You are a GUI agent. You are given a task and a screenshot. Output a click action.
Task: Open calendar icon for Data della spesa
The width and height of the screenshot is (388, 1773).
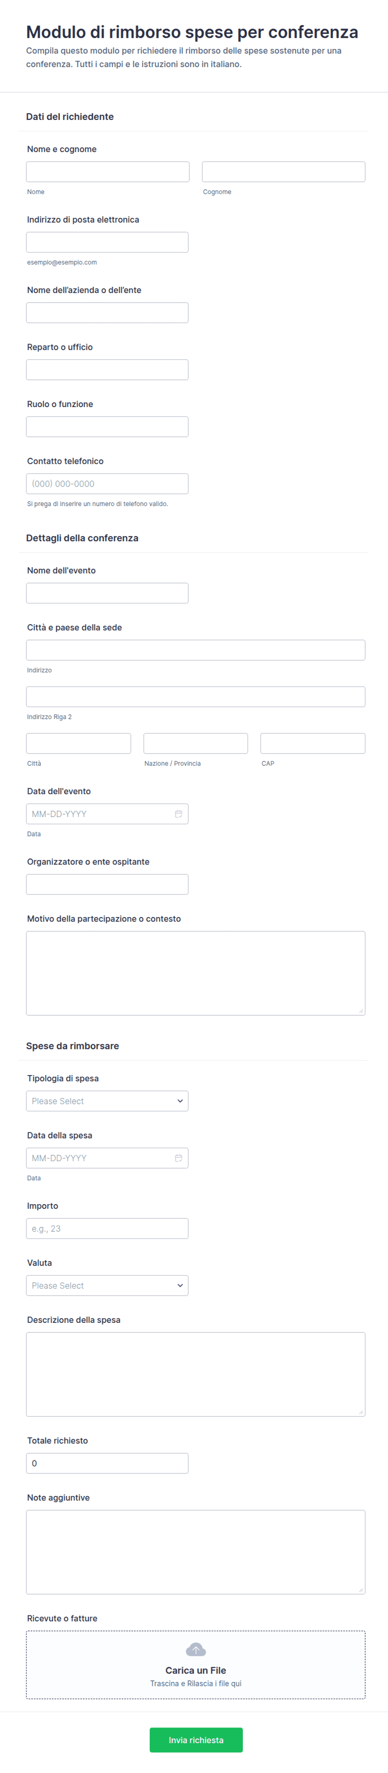click(179, 1158)
